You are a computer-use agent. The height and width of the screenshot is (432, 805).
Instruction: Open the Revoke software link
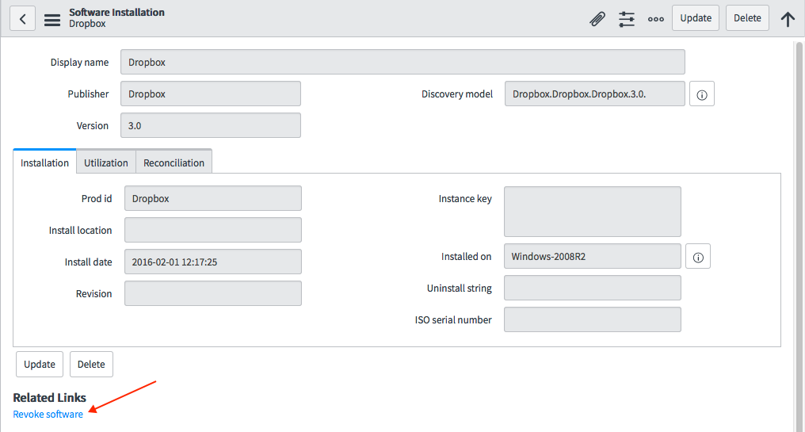[x=48, y=414]
